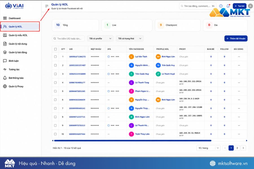Screen dimensions: 254x169
Task: Click the Lê Thanh Huyề profile avatar in row 3
Action: click(158, 74)
